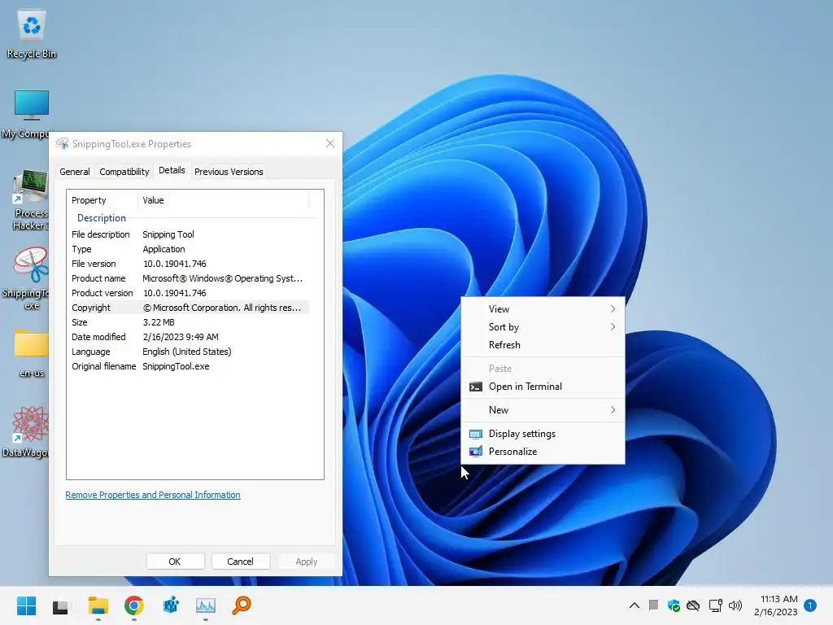Select the Size 3.22 MB row
The image size is (833, 625).
(x=190, y=322)
